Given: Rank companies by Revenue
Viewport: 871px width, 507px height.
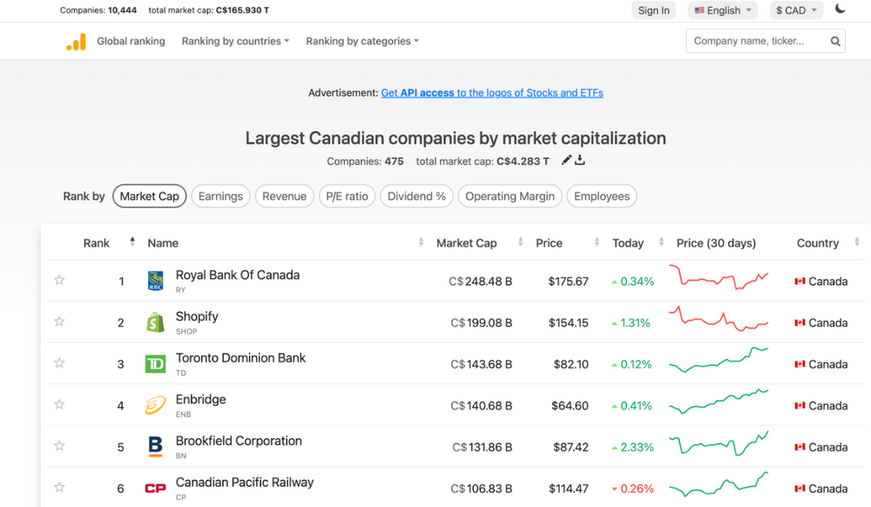Looking at the screenshot, I should [x=285, y=196].
